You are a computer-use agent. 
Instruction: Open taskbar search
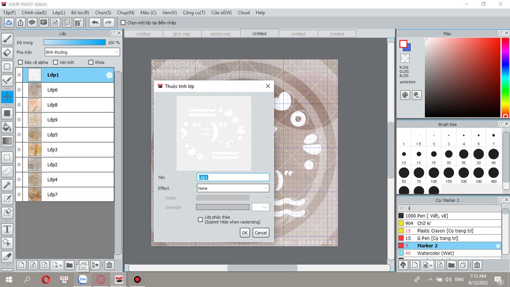27,279
